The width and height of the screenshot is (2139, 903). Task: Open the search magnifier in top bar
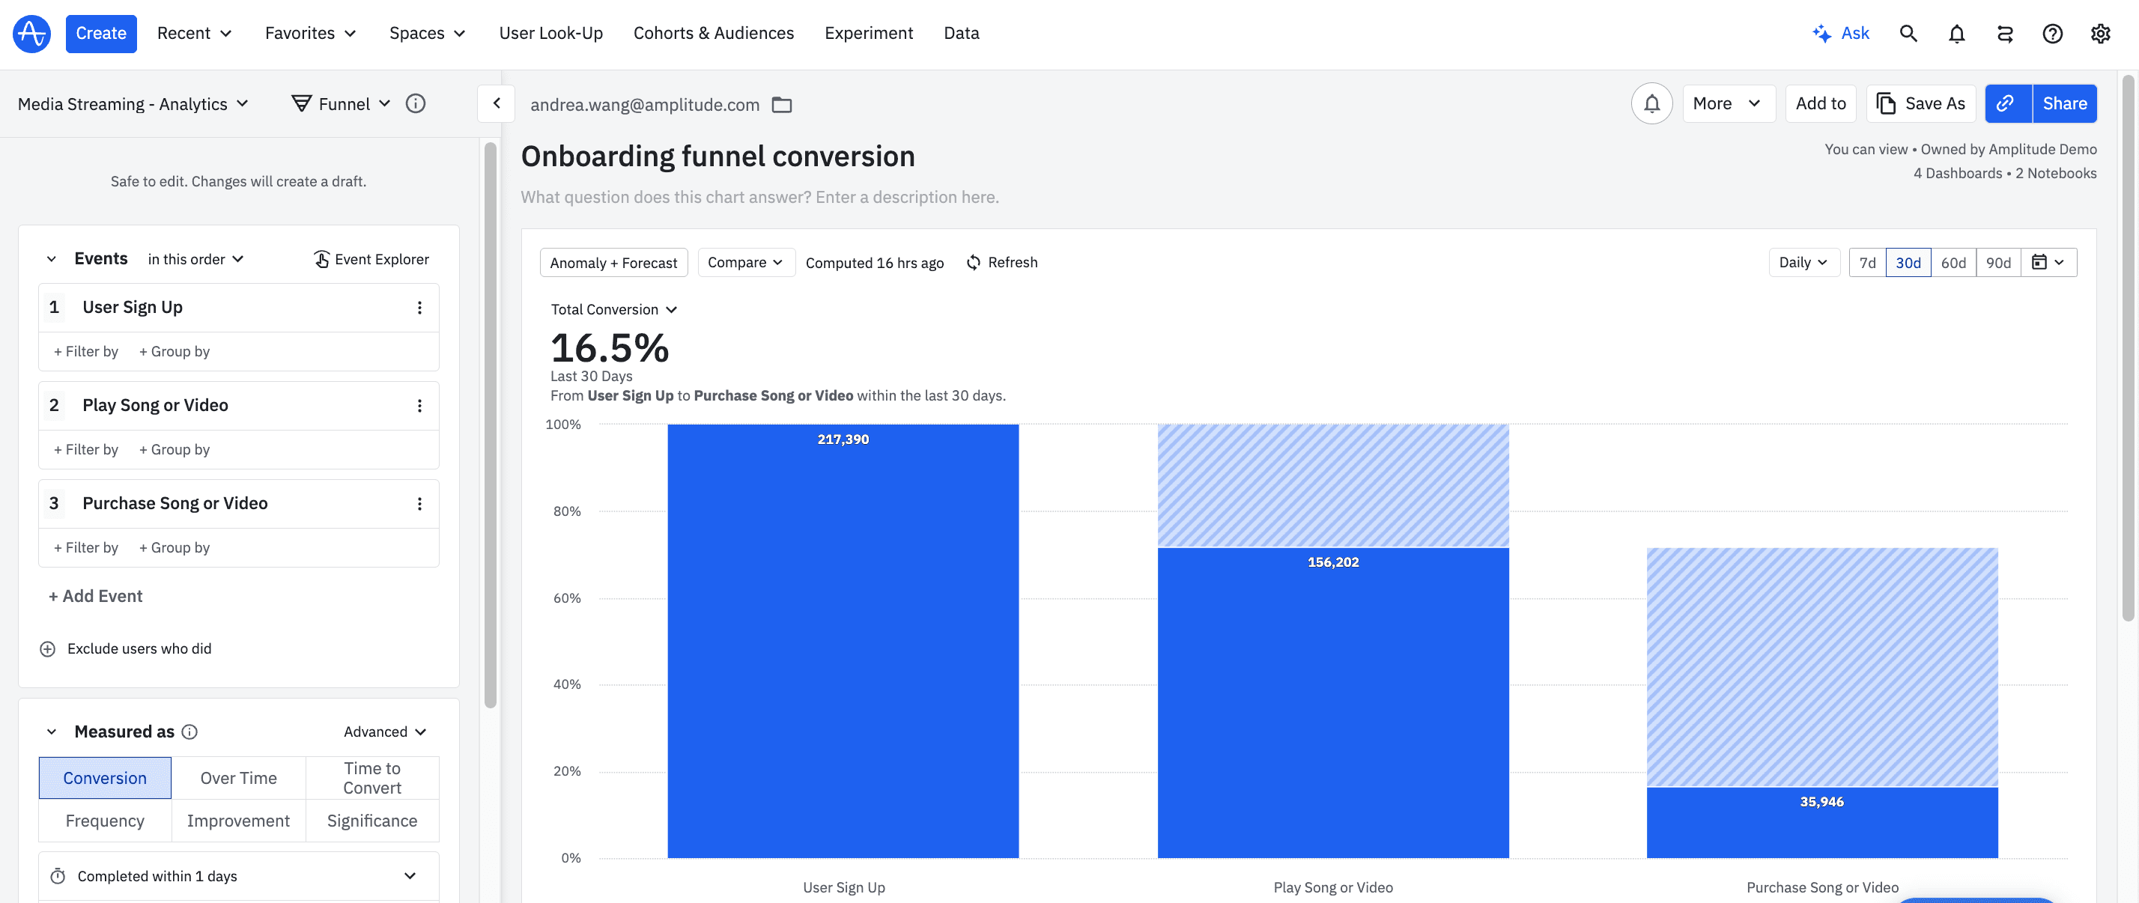[1908, 33]
